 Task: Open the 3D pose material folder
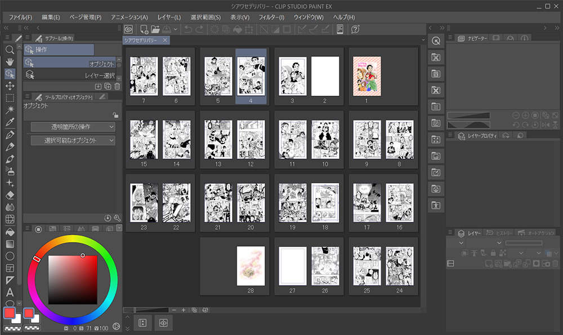(436, 206)
